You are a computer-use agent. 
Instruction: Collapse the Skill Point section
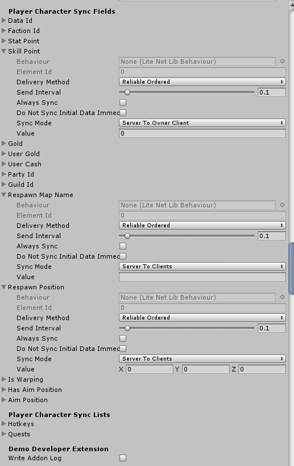tap(4, 51)
